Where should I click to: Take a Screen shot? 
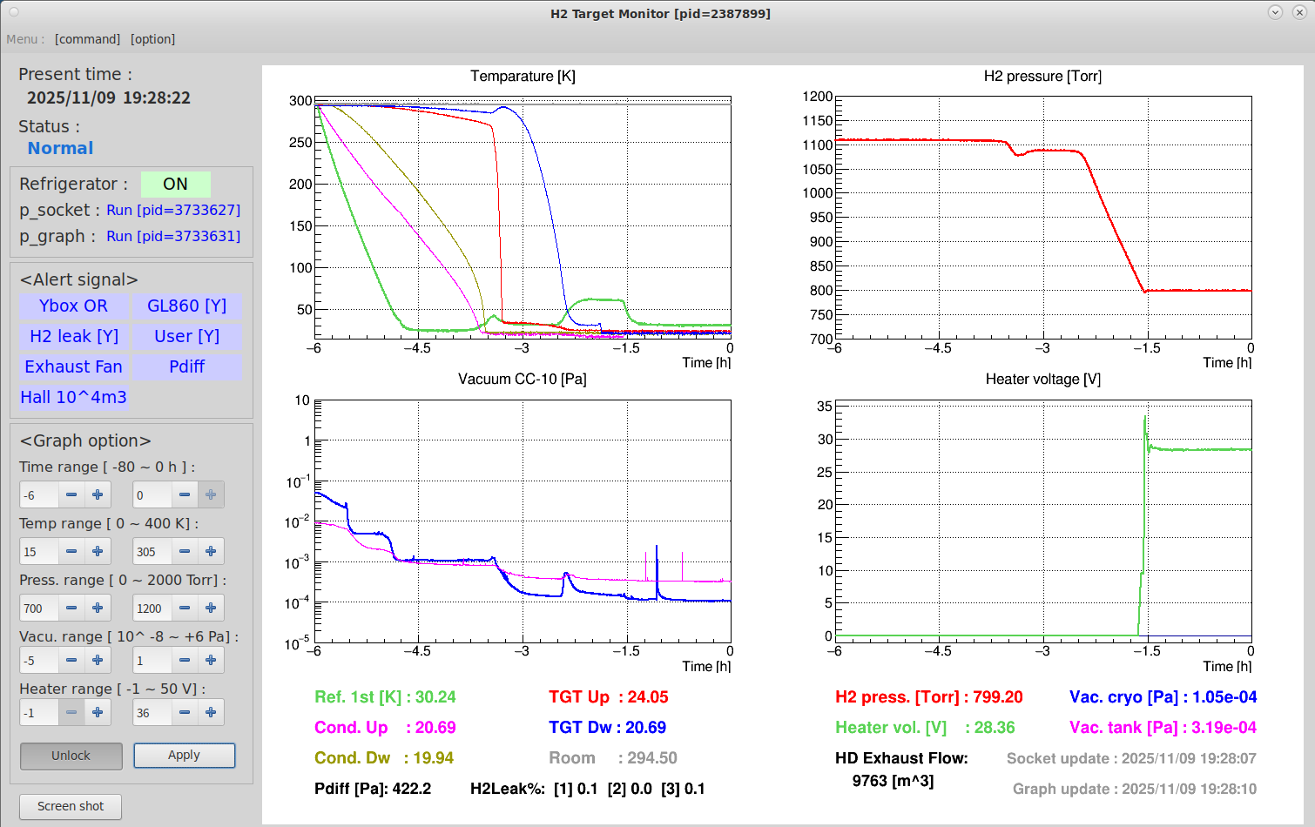pyautogui.click(x=71, y=806)
